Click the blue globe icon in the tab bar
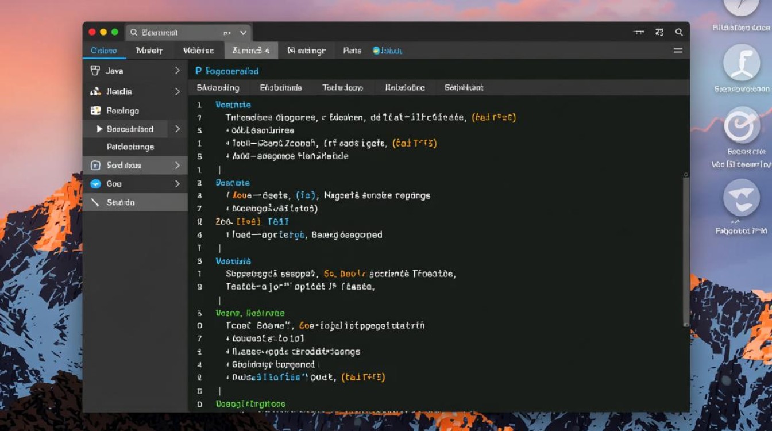This screenshot has height=431, width=772. (377, 51)
